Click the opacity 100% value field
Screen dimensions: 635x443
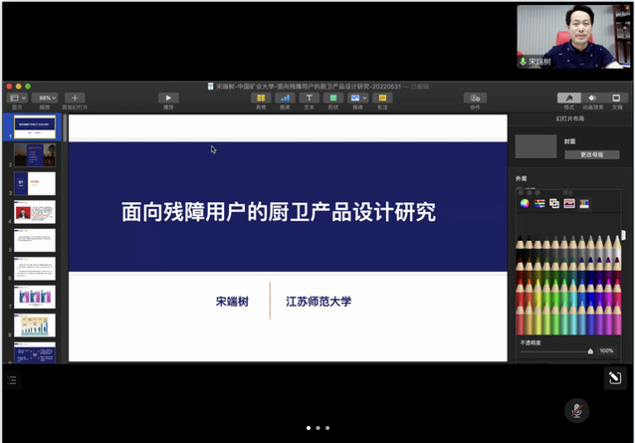(x=606, y=350)
